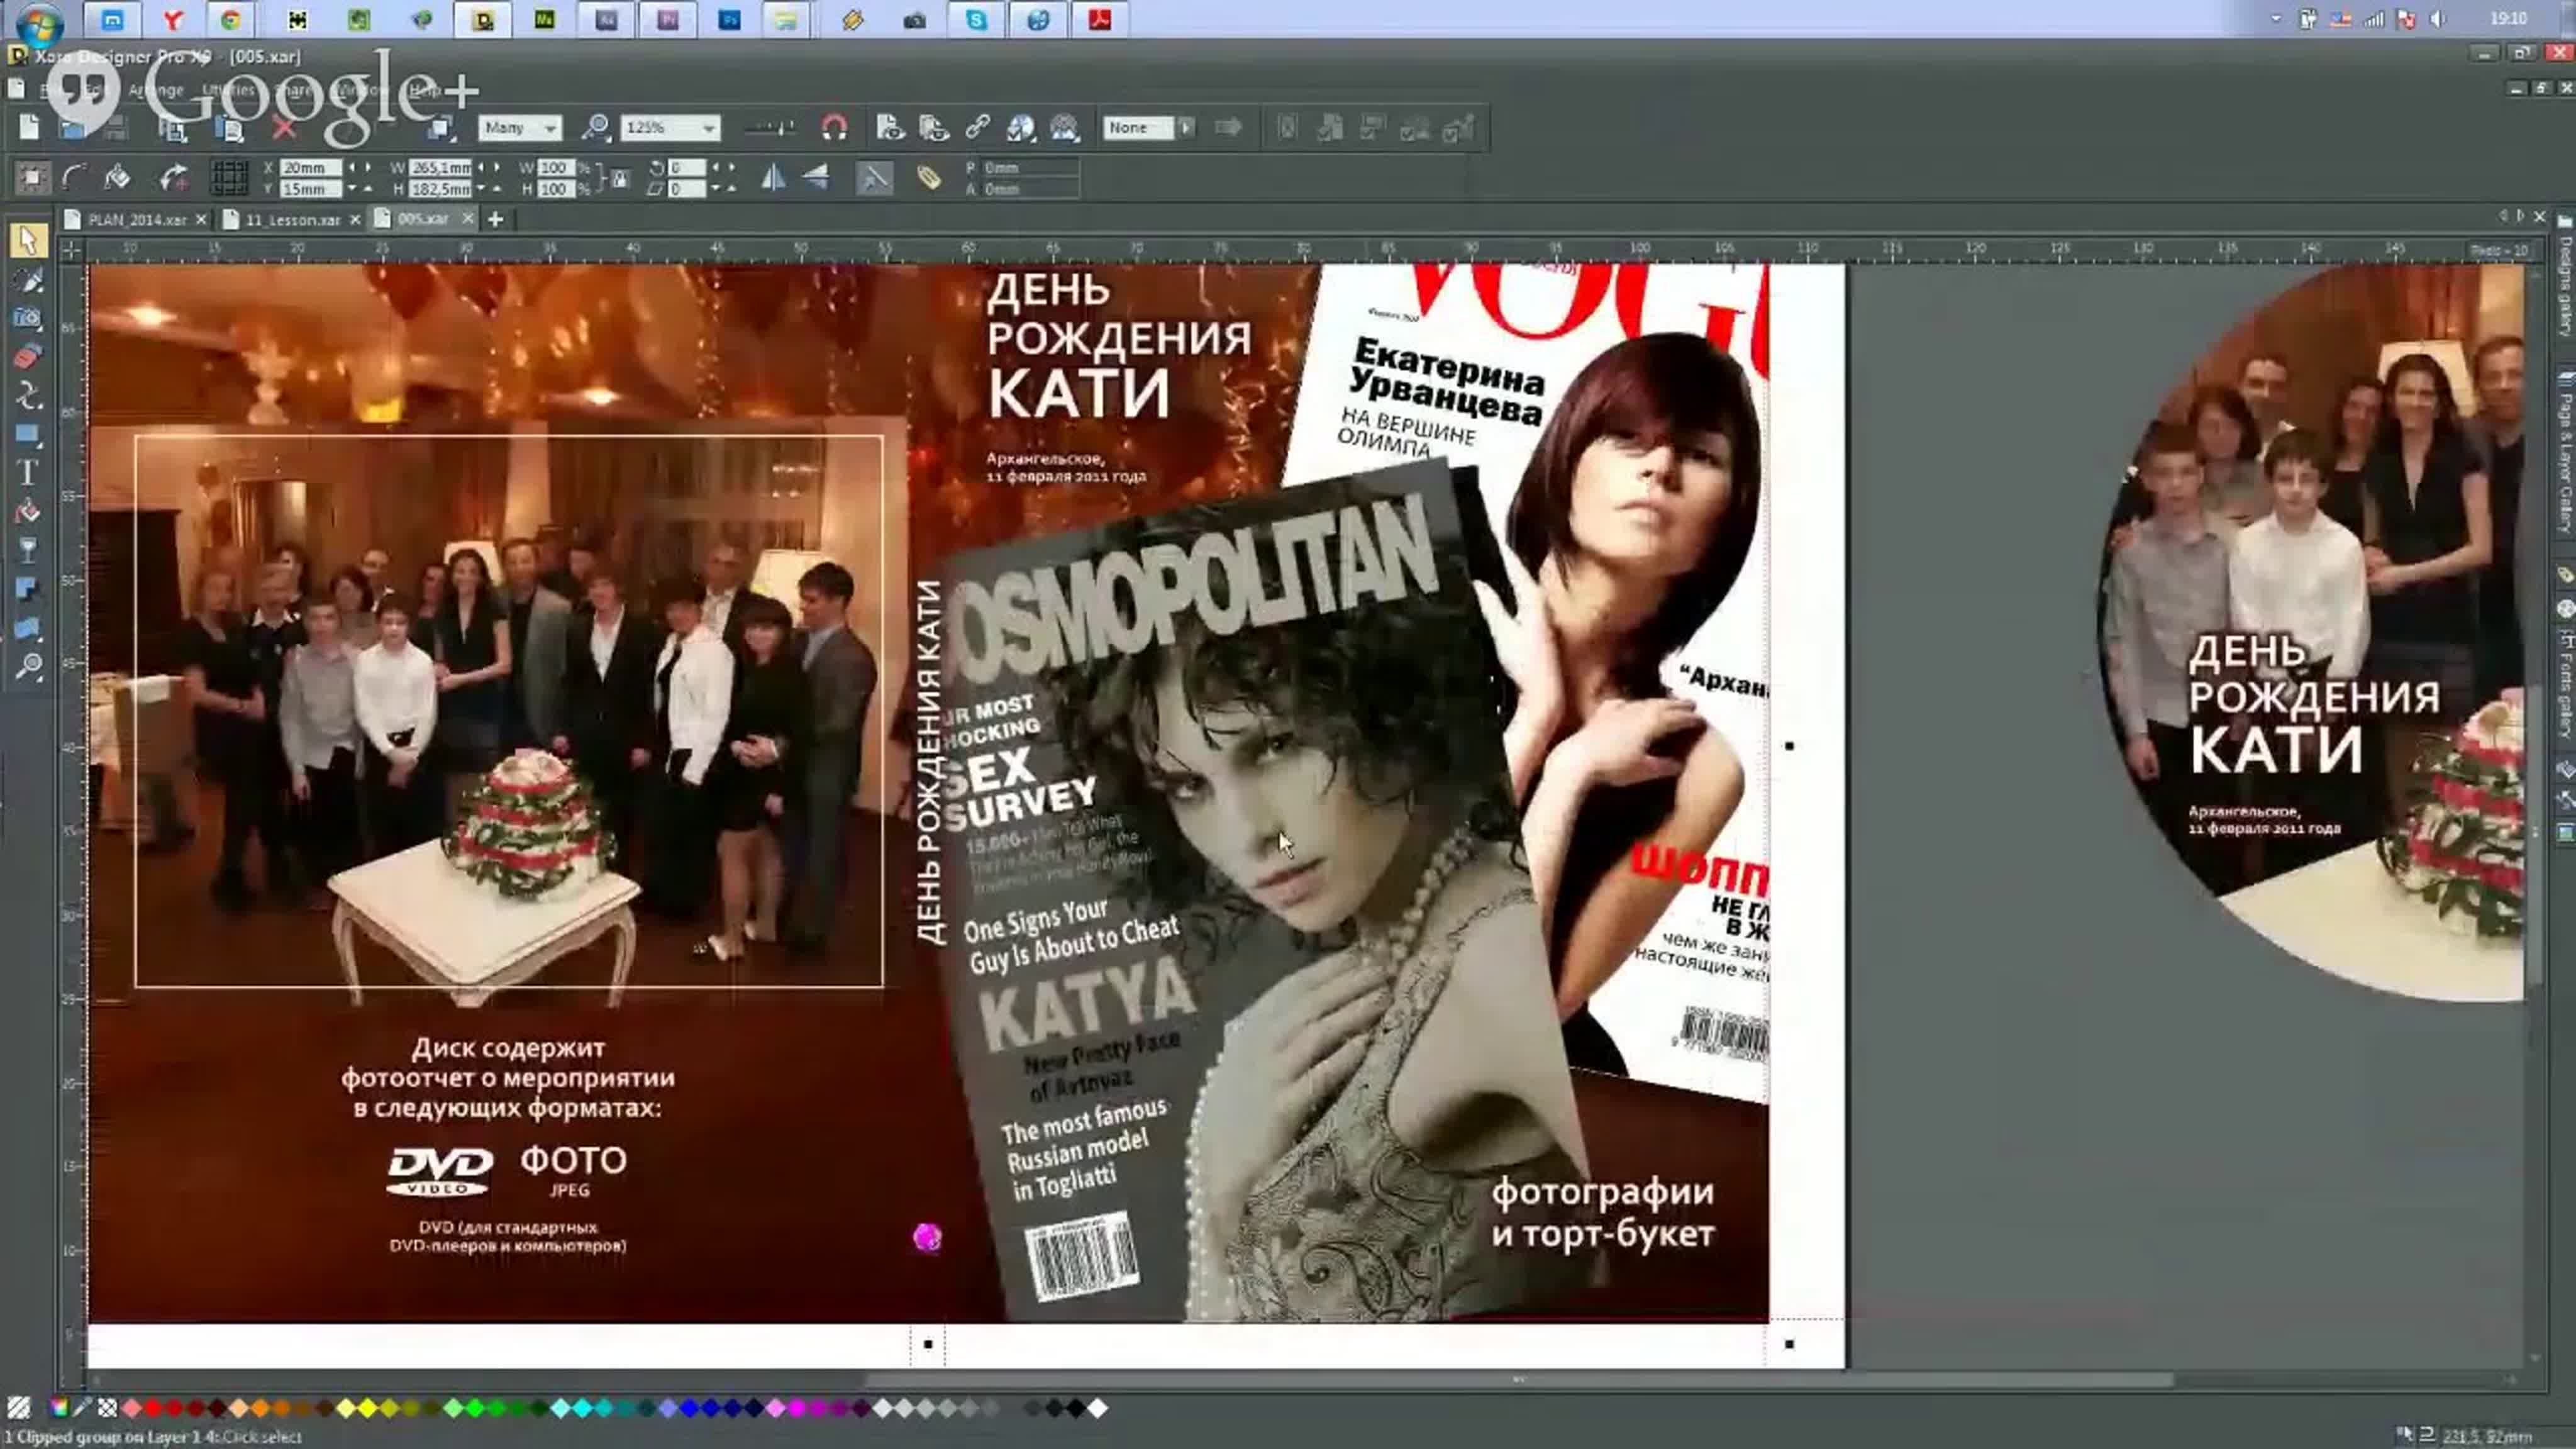Open the Utilities menu
This screenshot has width=2576, height=1449.
[229, 90]
